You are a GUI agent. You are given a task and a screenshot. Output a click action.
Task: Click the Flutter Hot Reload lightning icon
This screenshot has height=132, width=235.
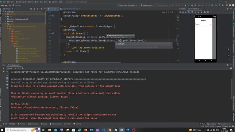coord(185,5)
